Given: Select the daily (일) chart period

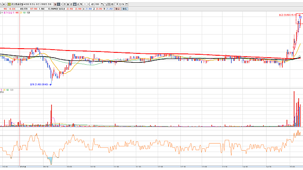Looking at the screenshot, I should point(55,4).
